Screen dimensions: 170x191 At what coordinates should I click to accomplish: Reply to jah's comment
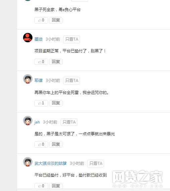tap(56, 144)
